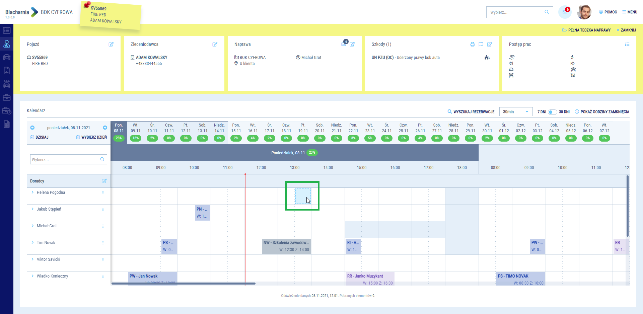Edit the Doradcy advisors list

pos(104,181)
